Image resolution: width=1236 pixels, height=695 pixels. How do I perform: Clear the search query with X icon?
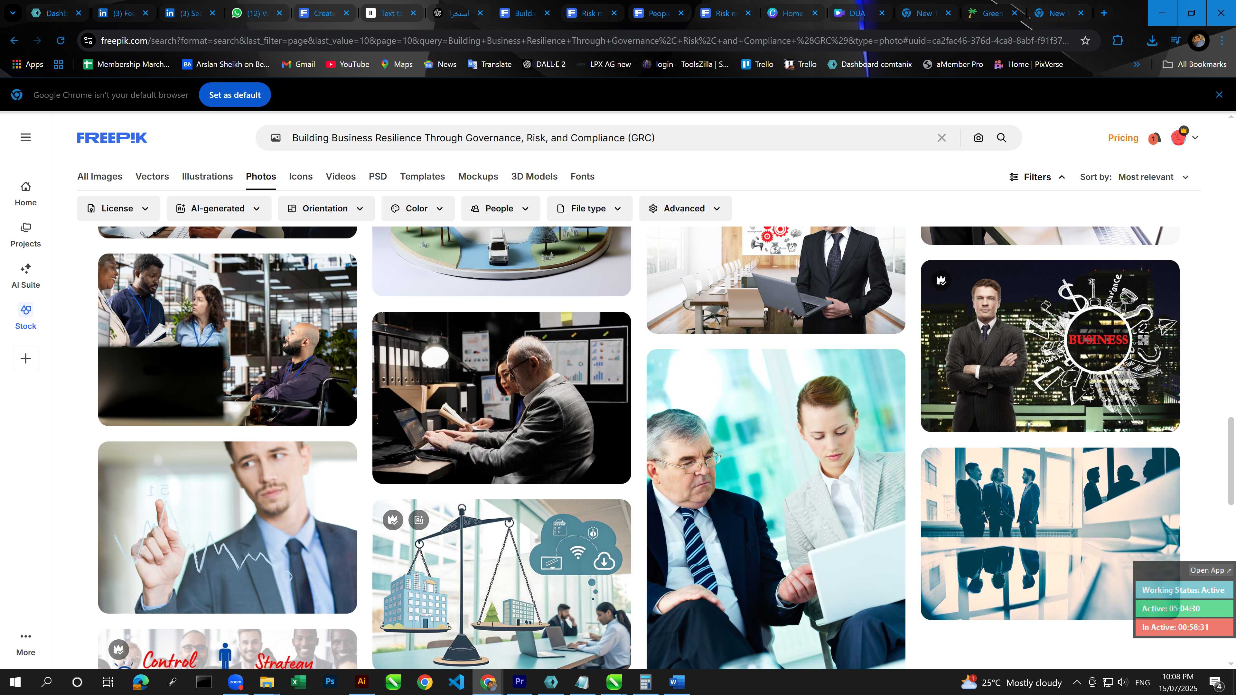pyautogui.click(x=942, y=138)
